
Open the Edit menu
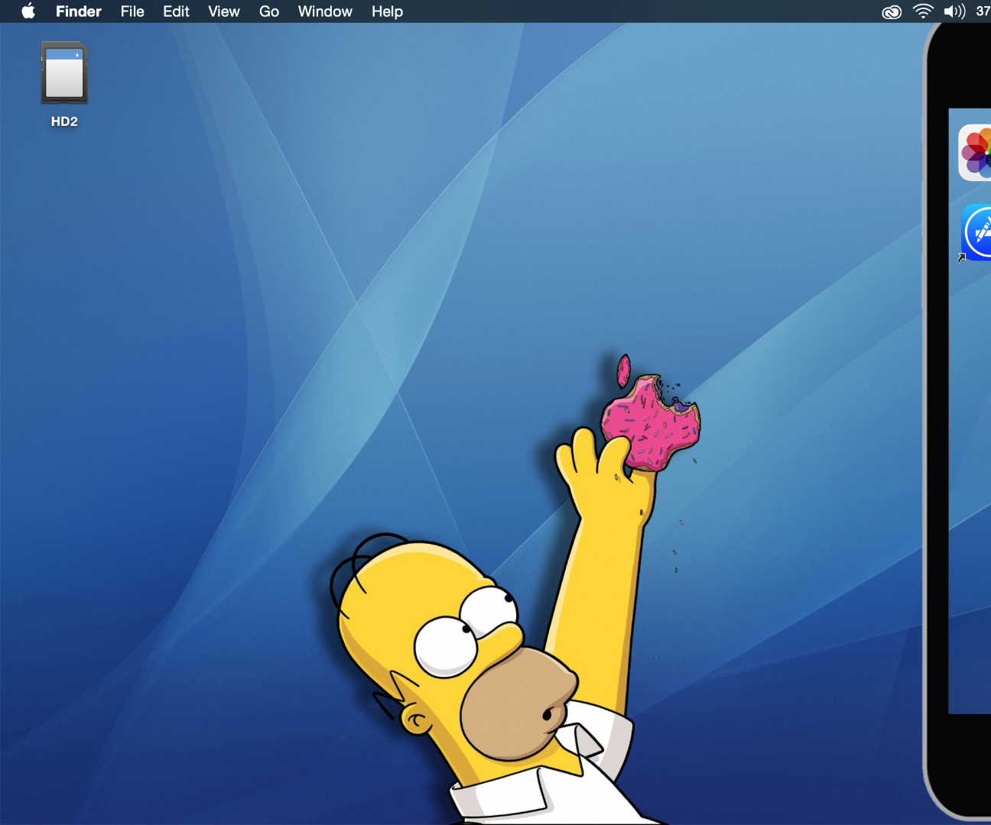(176, 11)
